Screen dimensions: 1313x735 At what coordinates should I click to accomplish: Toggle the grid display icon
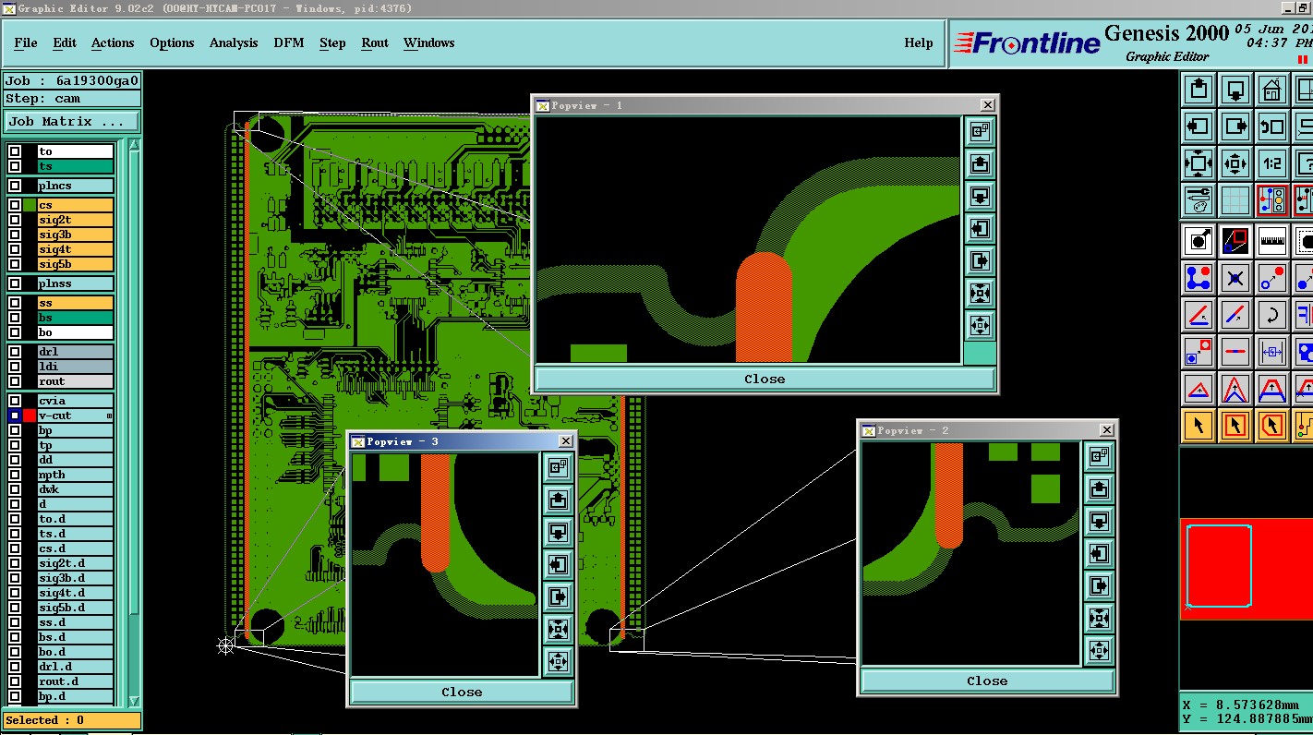click(x=1235, y=199)
